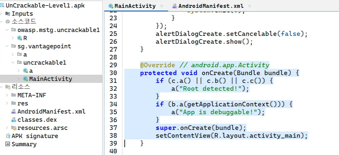Select the 리소스 tree row
Viewport: 339px width, 155px height.
(x=51, y=87)
